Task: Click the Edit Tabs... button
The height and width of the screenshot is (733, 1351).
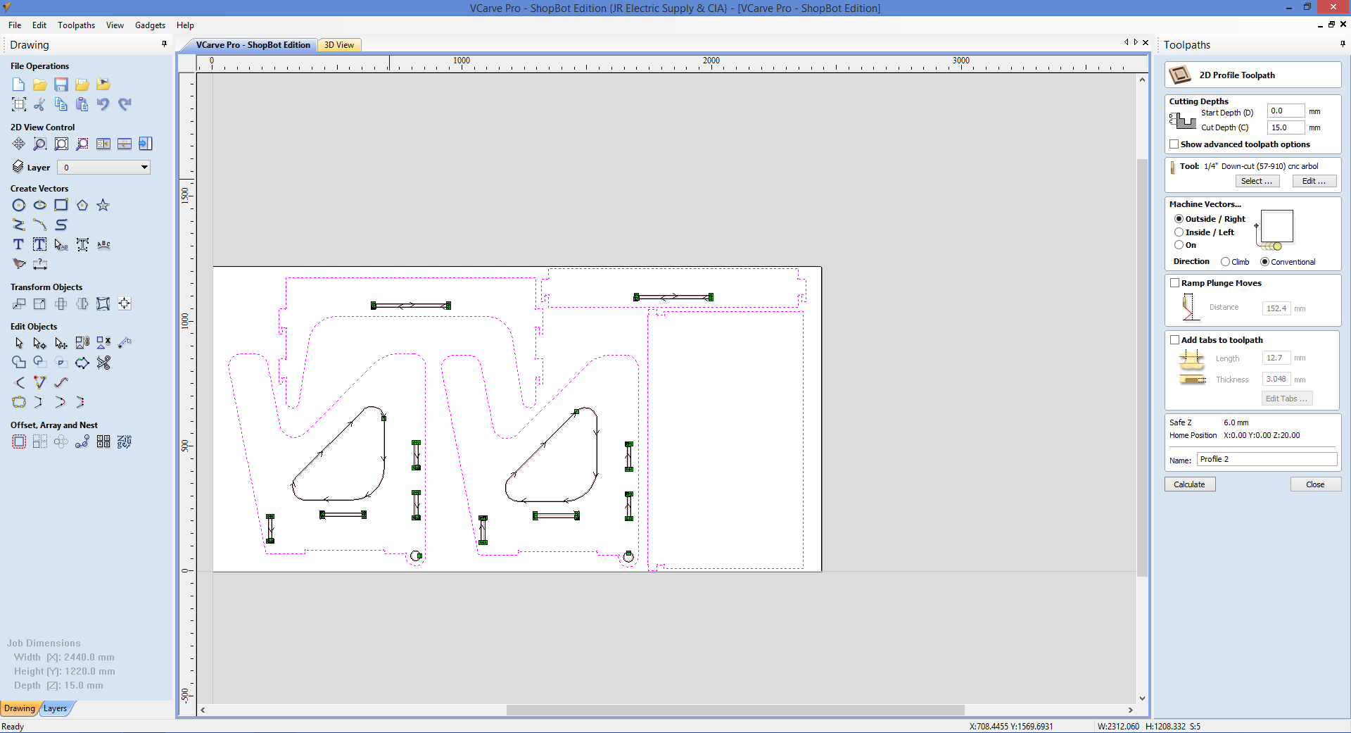Action: [1286, 399]
